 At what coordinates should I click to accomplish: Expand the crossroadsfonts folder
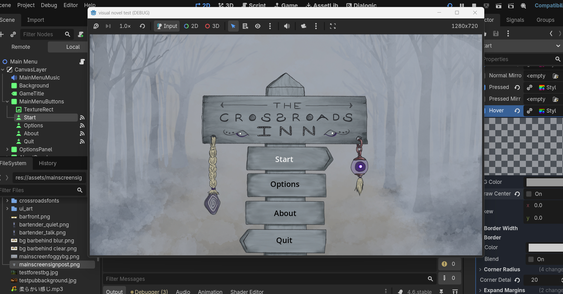coord(7,201)
